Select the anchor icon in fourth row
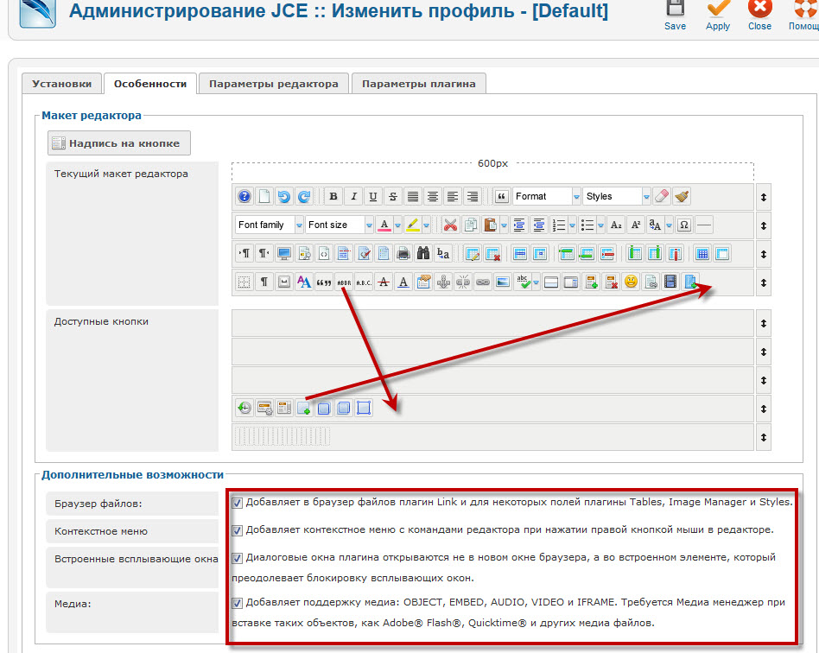This screenshot has height=653, width=819. [x=443, y=282]
